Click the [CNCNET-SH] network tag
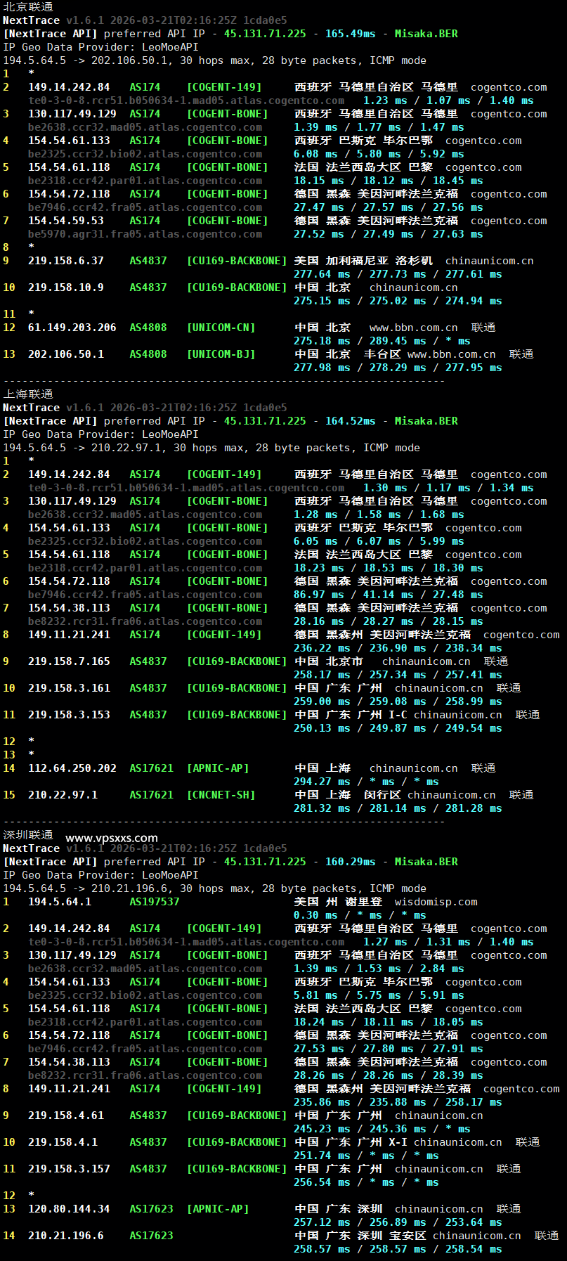This screenshot has width=567, height=1261. 221,795
